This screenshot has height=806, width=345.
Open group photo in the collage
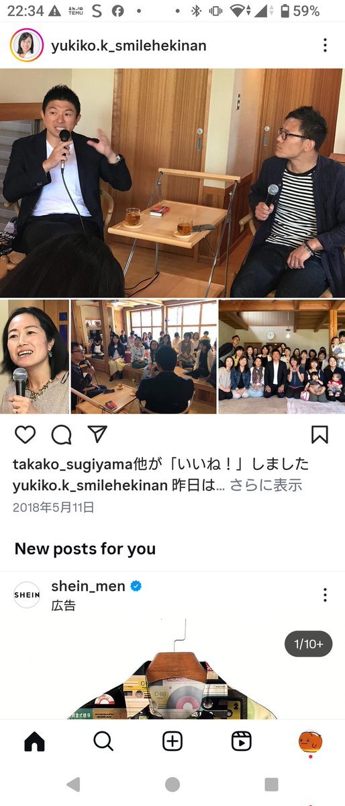[x=282, y=357]
